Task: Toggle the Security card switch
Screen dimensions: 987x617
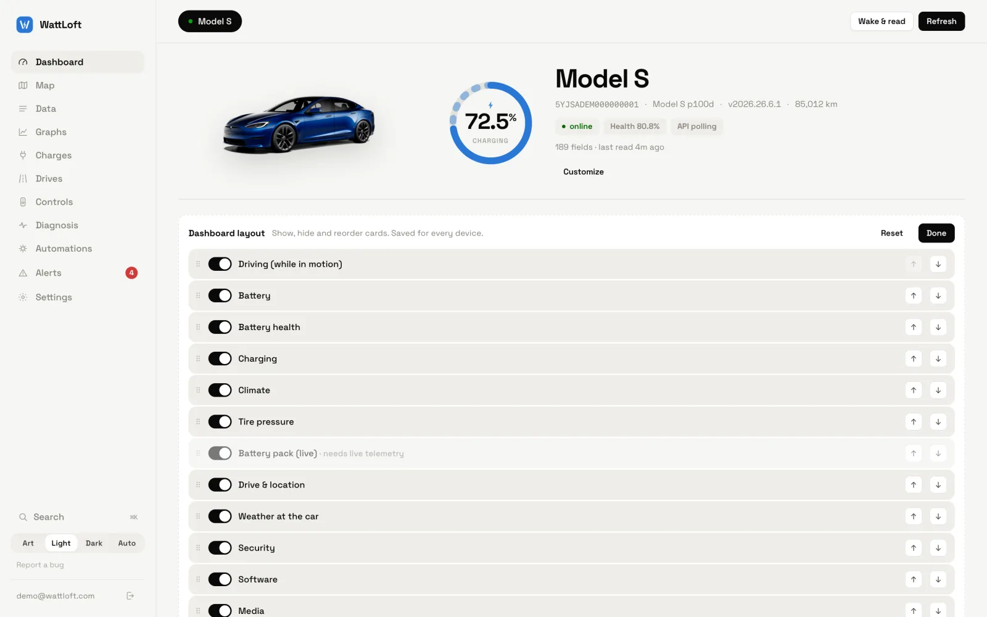Action: click(x=220, y=548)
